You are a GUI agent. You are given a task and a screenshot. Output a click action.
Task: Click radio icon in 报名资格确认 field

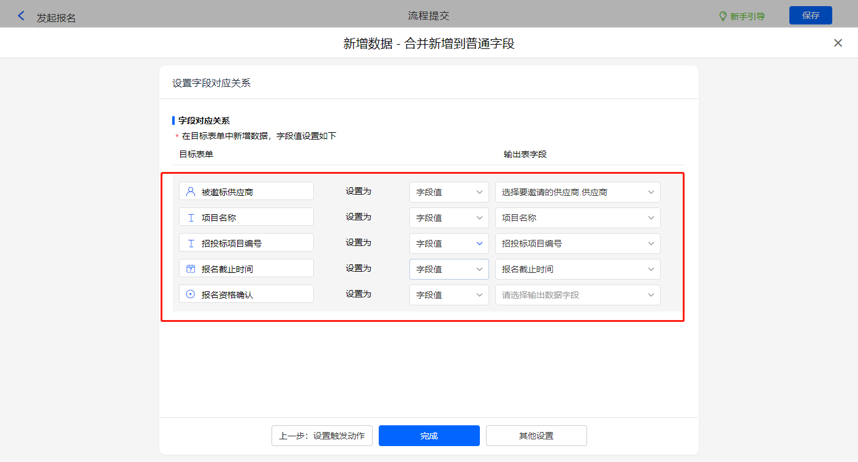coord(191,294)
